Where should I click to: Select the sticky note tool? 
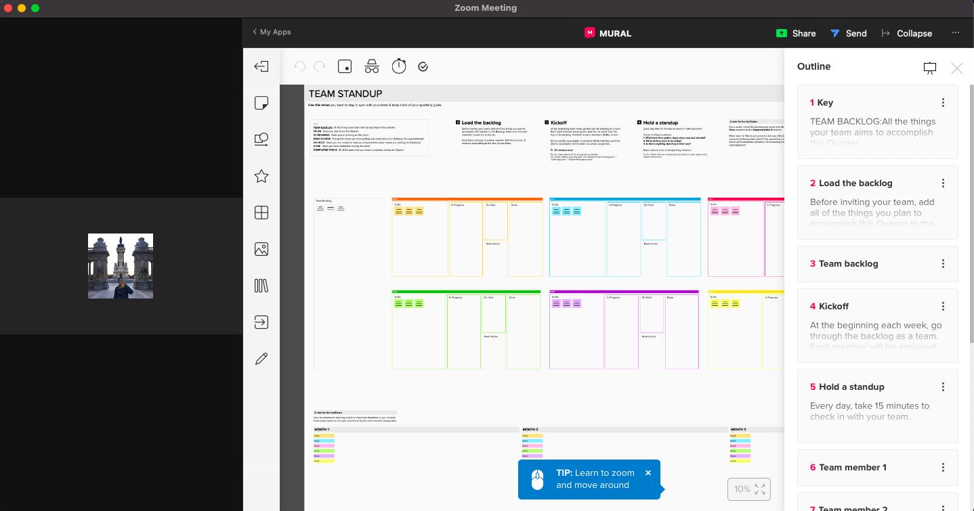point(261,103)
